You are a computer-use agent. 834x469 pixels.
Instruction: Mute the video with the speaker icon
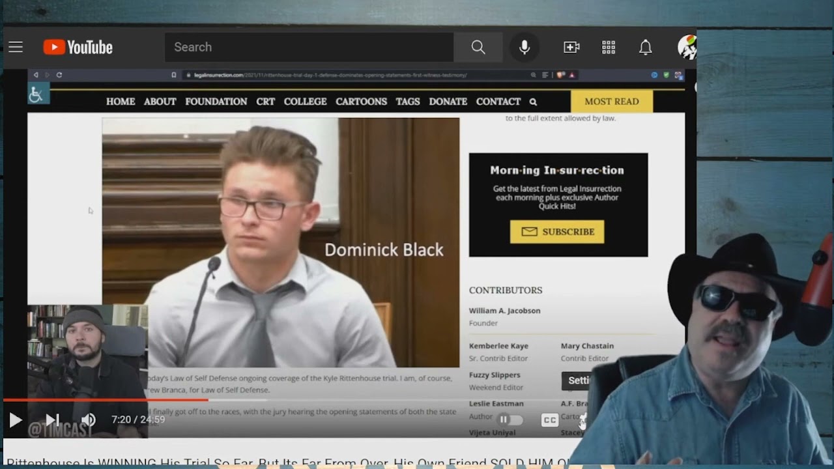tap(89, 420)
